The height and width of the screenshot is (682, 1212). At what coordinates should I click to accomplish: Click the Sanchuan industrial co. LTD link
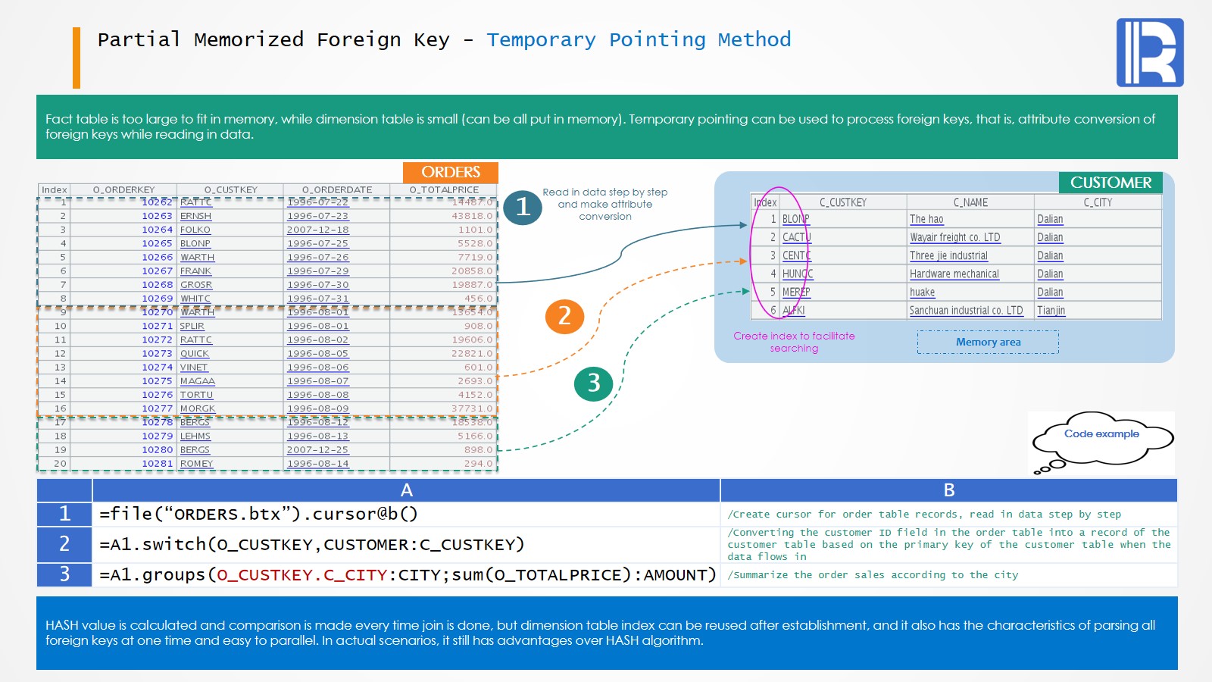[x=965, y=311]
